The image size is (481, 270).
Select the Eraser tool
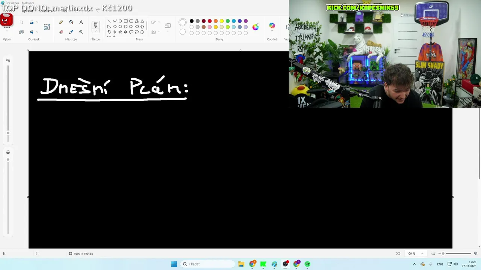point(61,32)
